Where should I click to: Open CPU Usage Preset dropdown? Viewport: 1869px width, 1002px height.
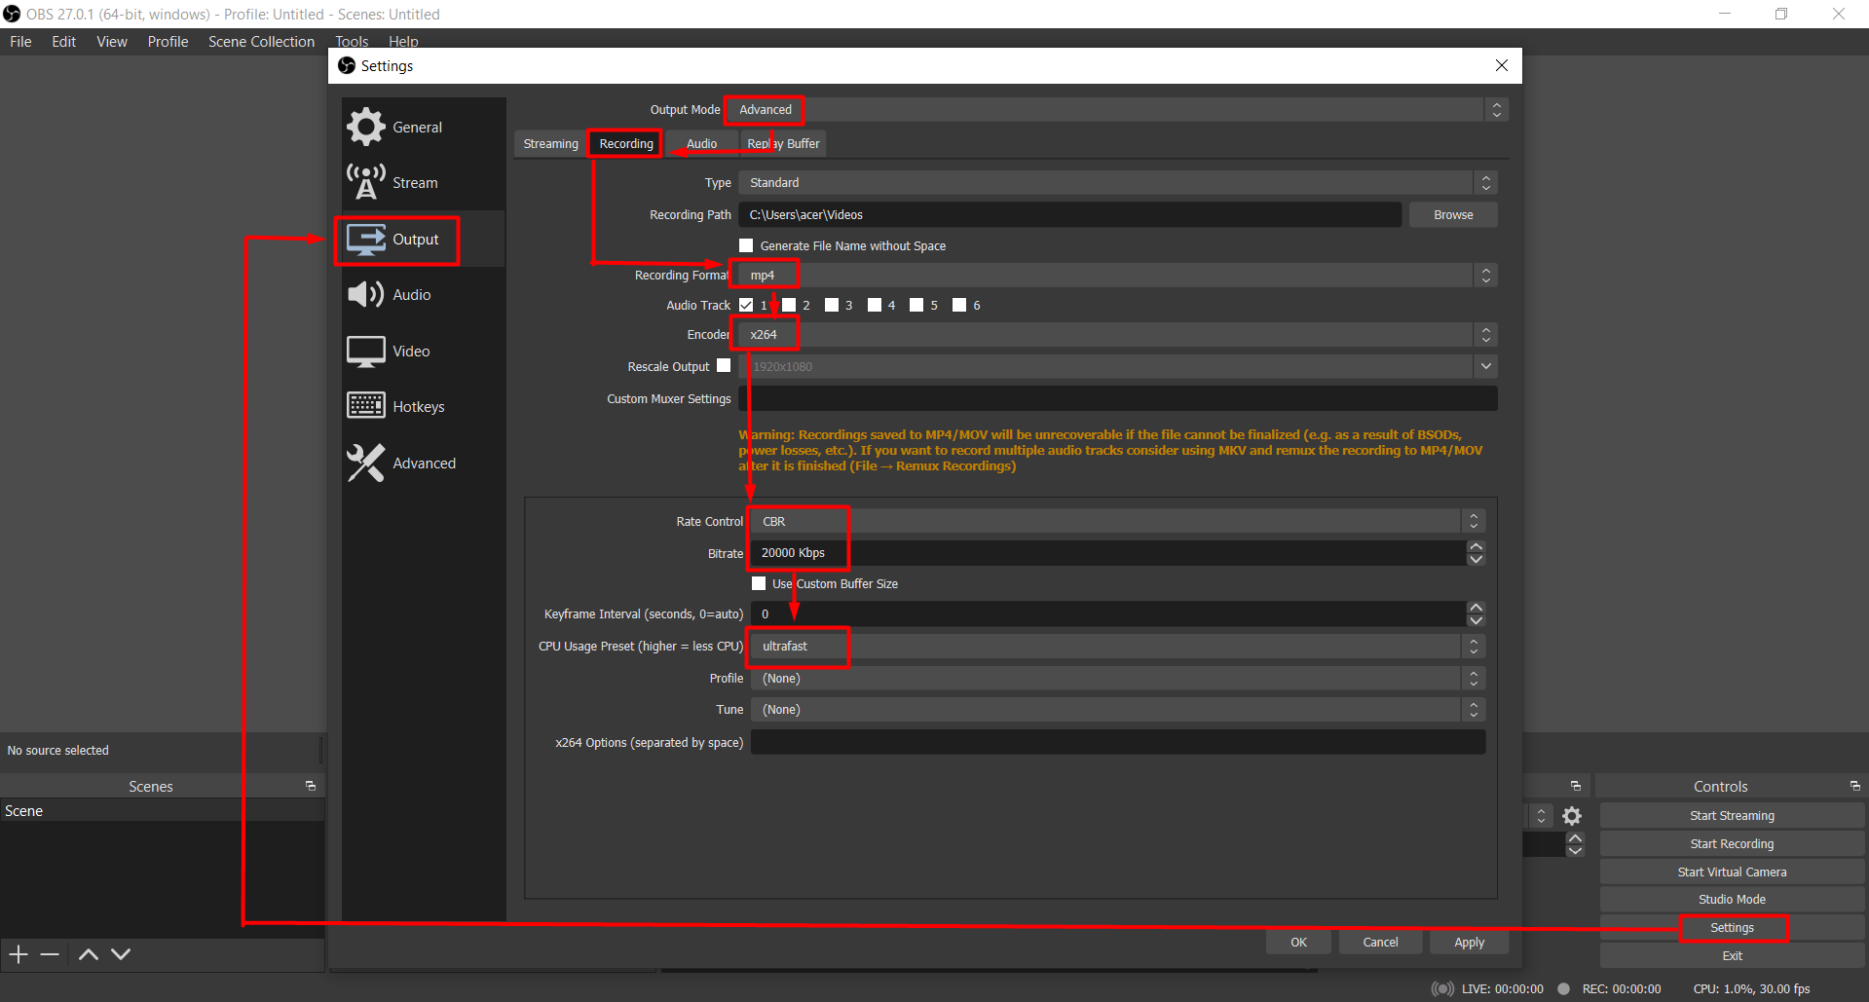[1118, 646]
